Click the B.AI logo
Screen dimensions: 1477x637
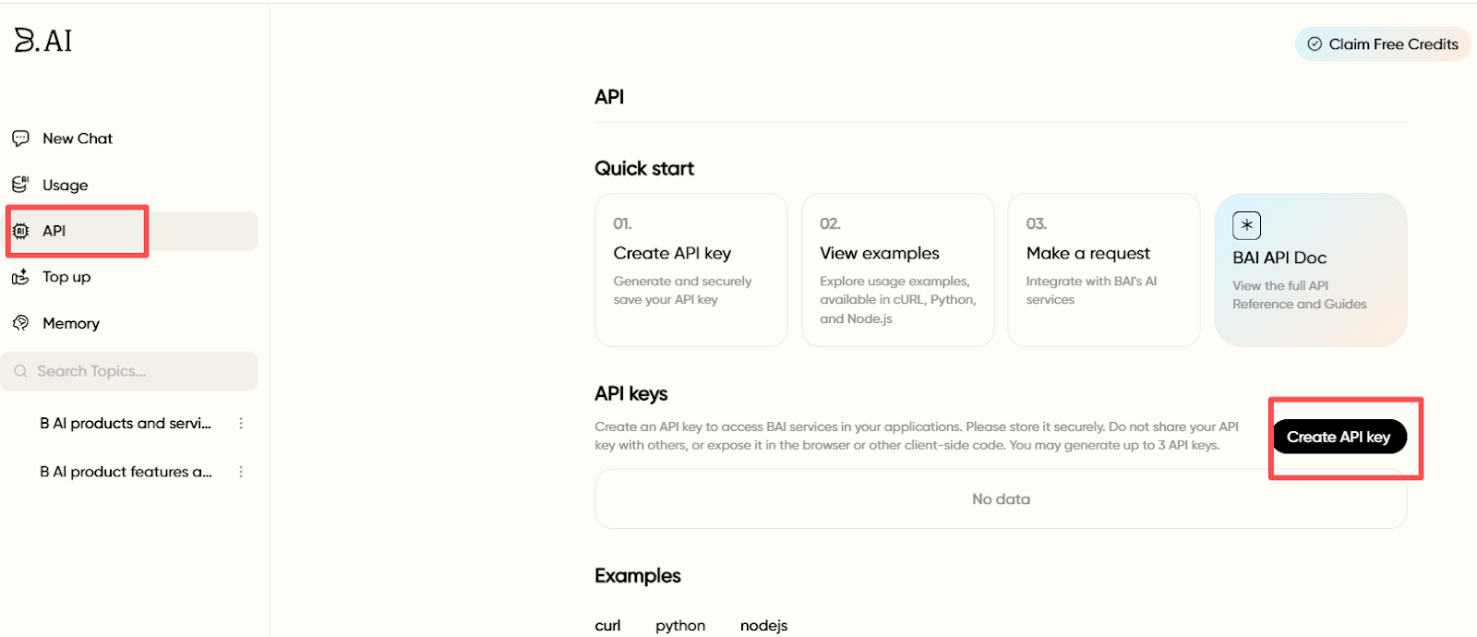tap(43, 40)
